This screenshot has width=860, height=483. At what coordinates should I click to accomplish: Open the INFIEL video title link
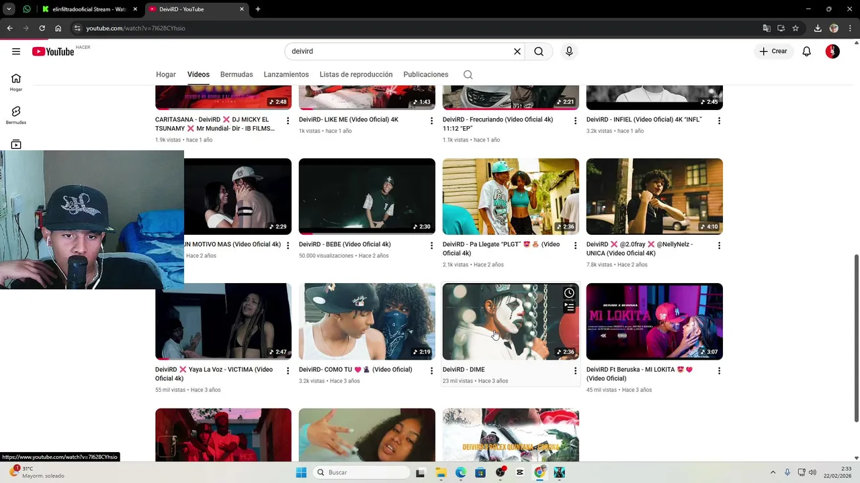click(644, 119)
